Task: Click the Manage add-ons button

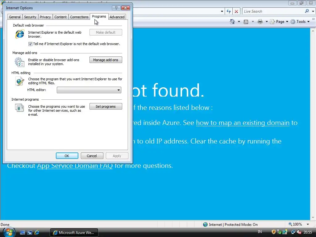Action: pos(106,60)
